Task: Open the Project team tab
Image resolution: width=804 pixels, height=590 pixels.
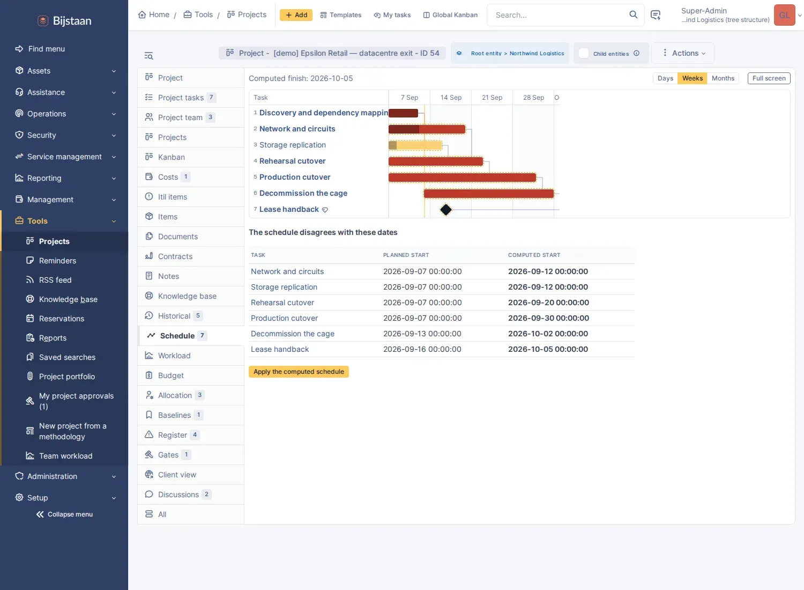Action: click(191, 117)
